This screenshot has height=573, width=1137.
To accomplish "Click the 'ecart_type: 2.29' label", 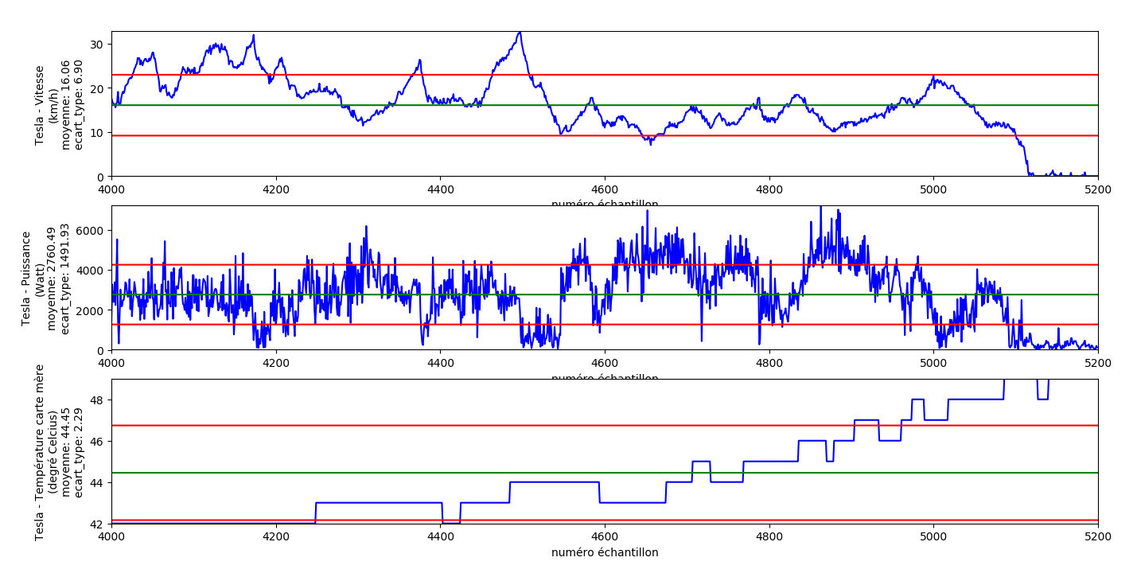I will pyautogui.click(x=79, y=451).
